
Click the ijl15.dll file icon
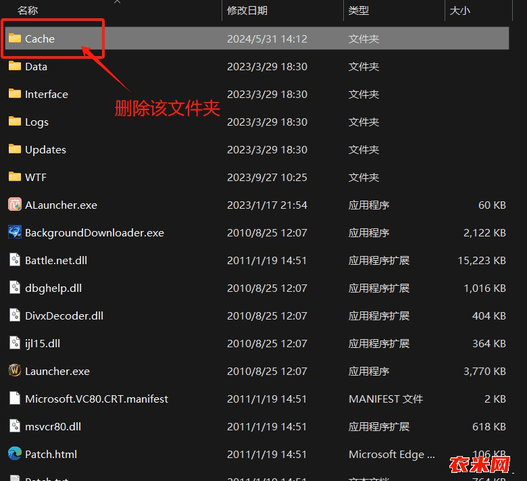(14, 343)
